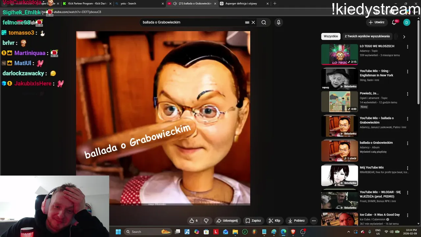This screenshot has height=237, width=421.
Task: Open Mój YouTube Mix thumbnail
Action: point(339,175)
